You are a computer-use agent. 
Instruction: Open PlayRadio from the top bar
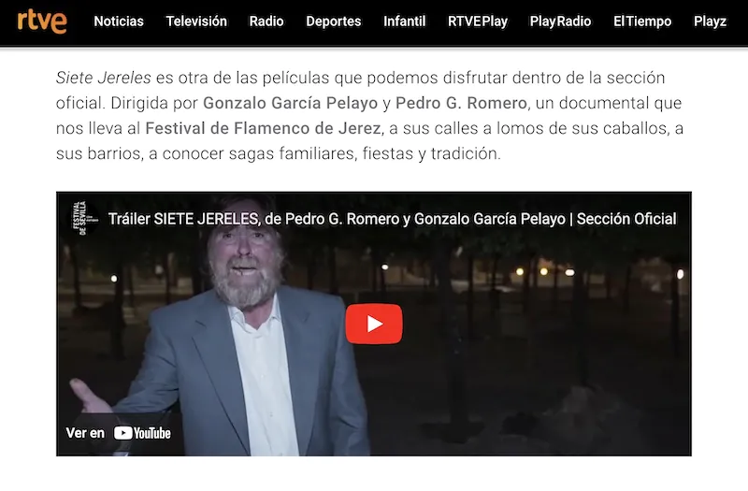point(560,22)
